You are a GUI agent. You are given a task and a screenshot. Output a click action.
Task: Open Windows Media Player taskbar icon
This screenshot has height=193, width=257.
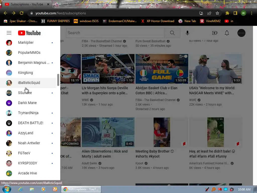coord(43,189)
